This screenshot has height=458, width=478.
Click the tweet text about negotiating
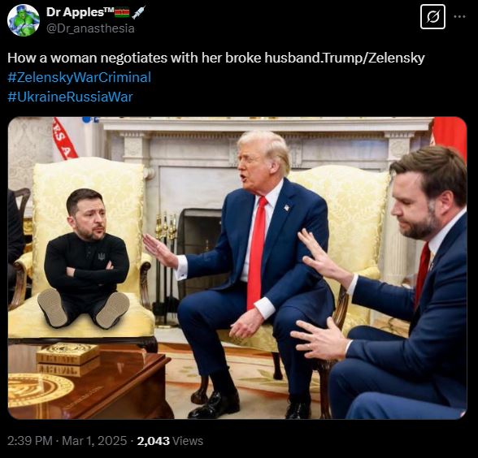(216, 58)
